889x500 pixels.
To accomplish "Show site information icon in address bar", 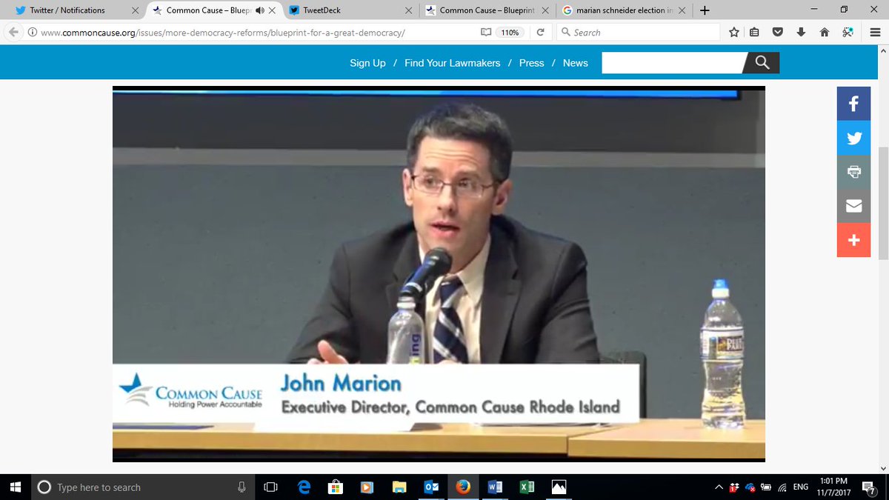I will tap(32, 33).
